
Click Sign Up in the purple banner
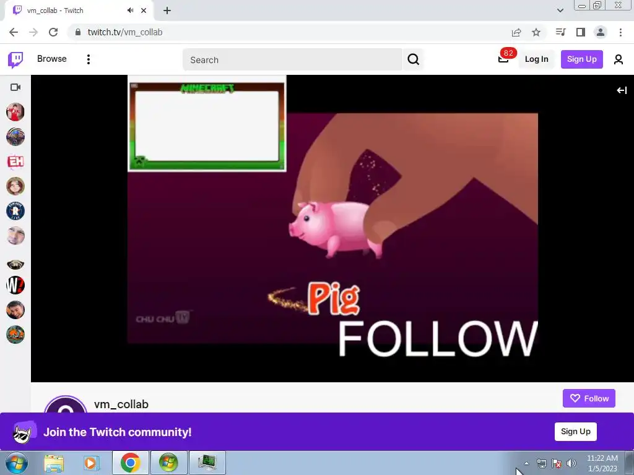click(x=575, y=431)
